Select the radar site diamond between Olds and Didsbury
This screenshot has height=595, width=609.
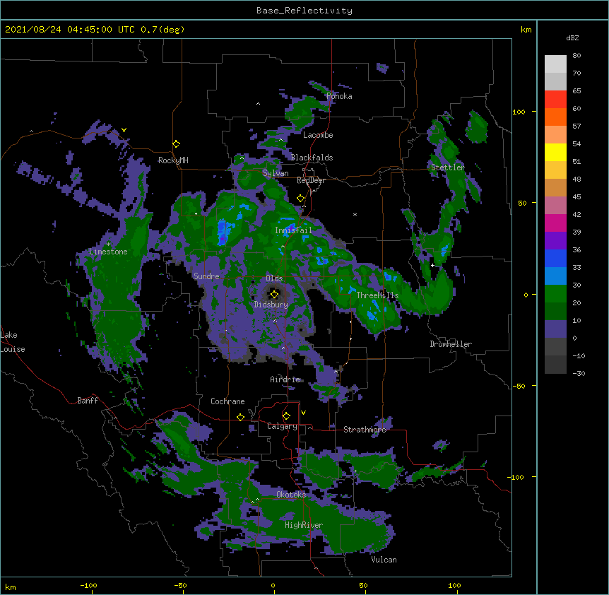275,294
